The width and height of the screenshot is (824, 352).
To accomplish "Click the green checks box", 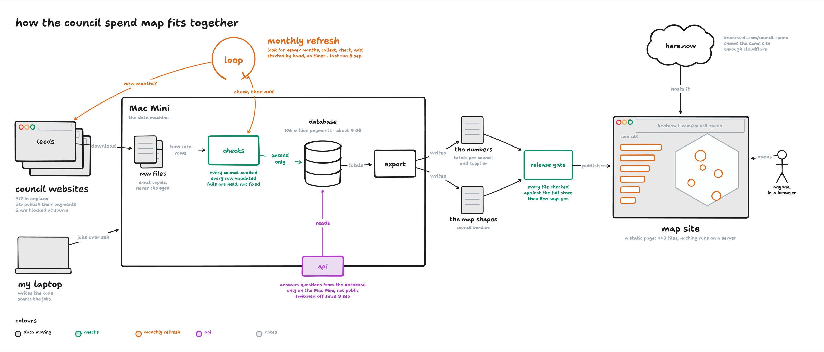I will point(234,150).
